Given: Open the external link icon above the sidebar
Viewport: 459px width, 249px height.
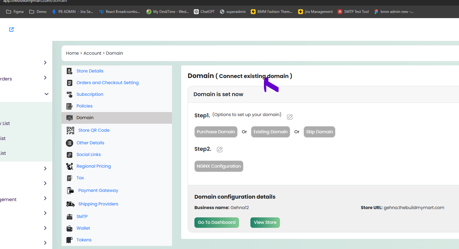Looking at the screenshot, I should (x=11, y=29).
